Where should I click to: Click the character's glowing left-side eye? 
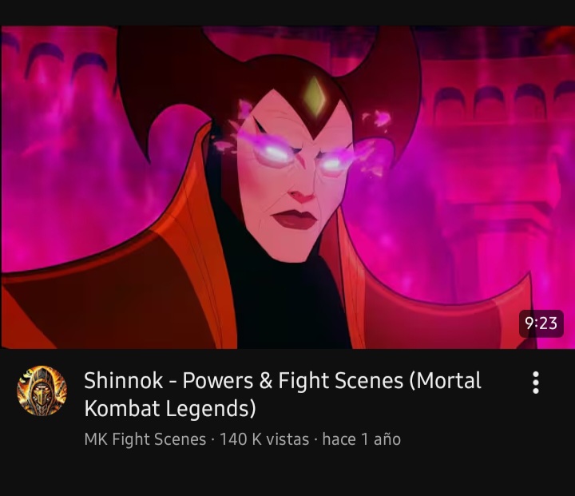[x=275, y=154]
